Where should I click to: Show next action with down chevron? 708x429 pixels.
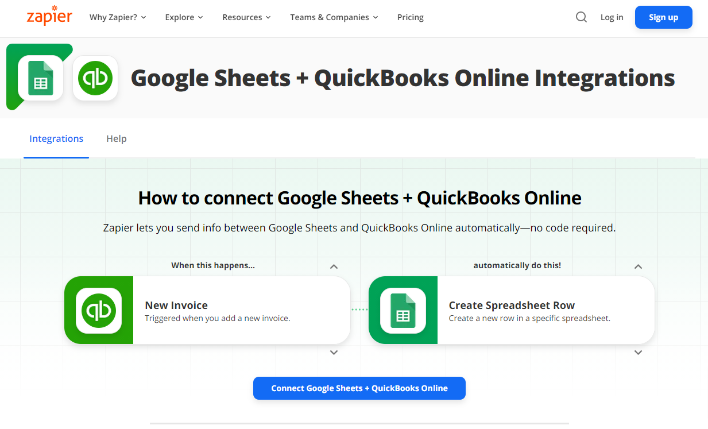coord(638,353)
